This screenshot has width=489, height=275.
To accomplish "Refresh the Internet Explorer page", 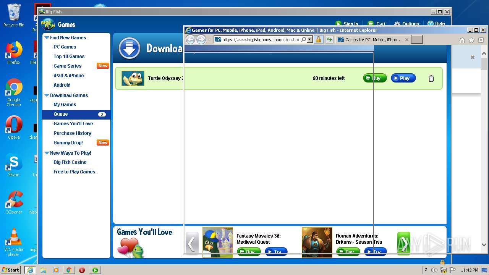I will coord(329,39).
